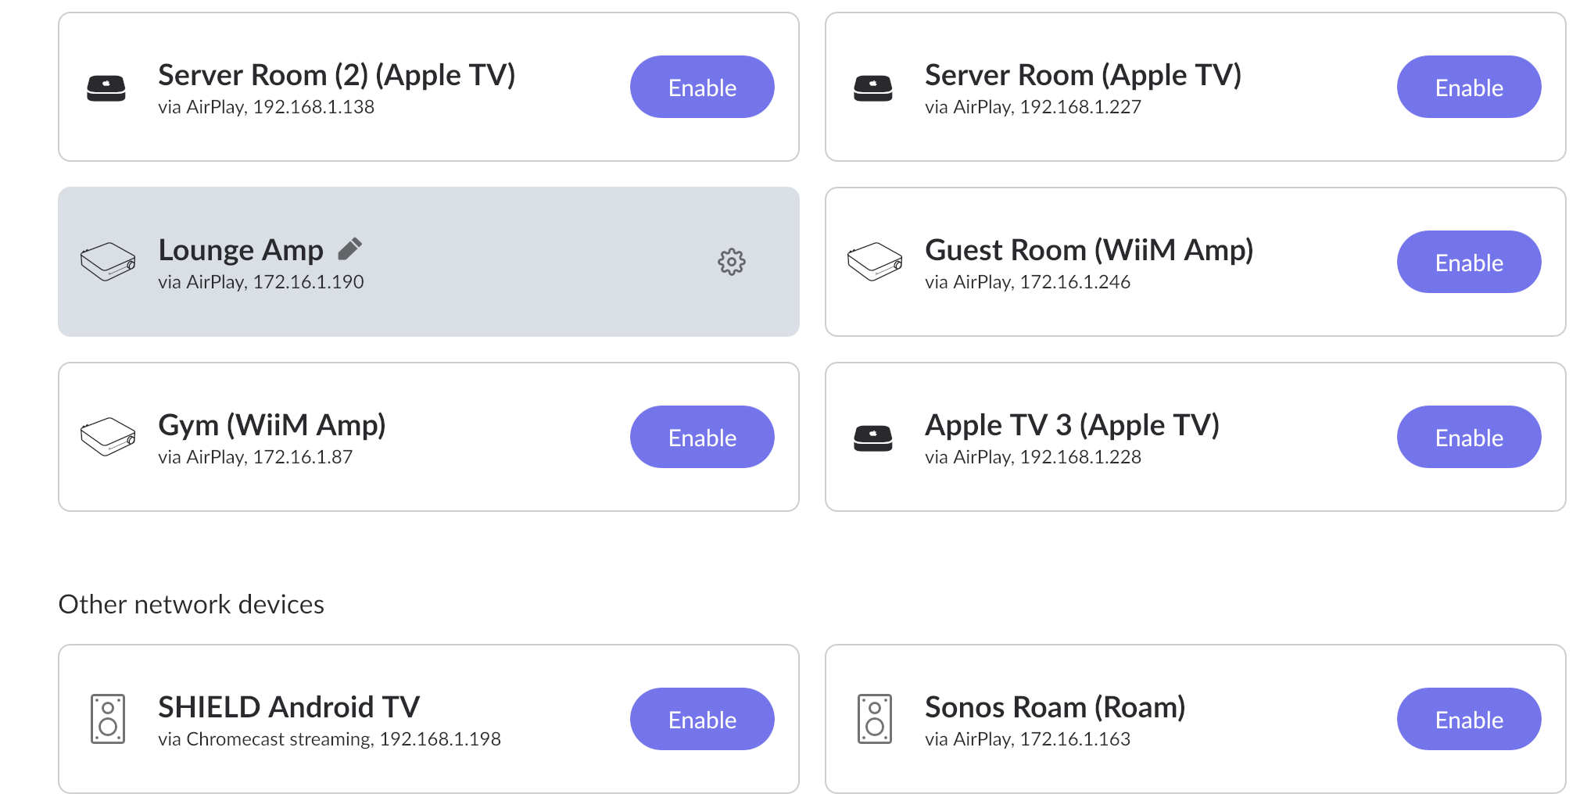1587x808 pixels.
Task: Enable the Gym WiiM Amp
Action: [x=702, y=437]
